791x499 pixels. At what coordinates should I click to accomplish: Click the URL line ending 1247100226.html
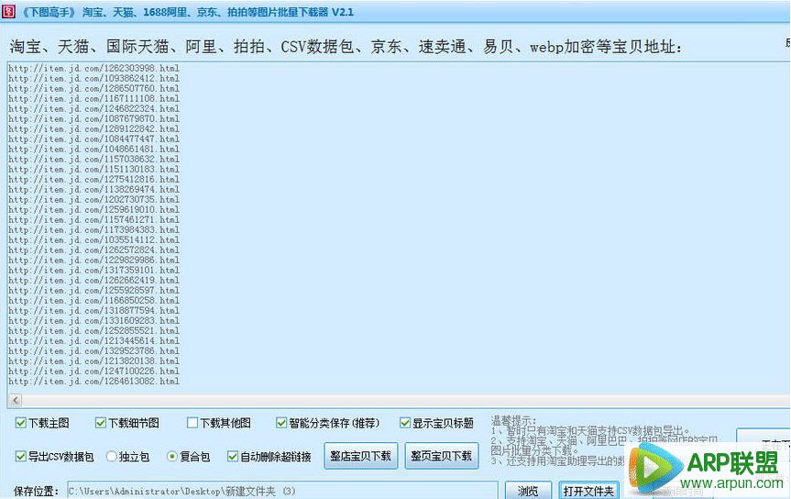click(x=93, y=371)
